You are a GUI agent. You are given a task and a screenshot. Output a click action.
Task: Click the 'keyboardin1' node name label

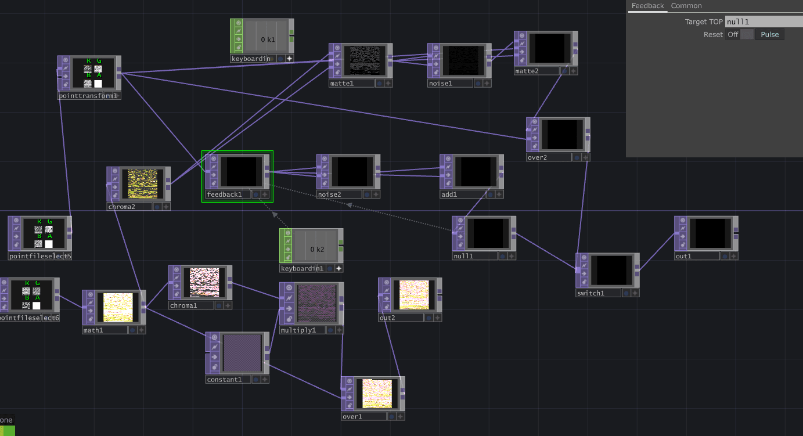[303, 268]
